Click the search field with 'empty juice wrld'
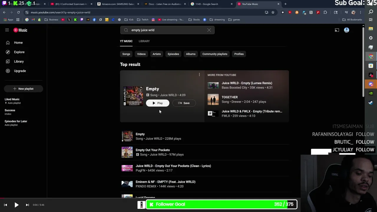This screenshot has width=377, height=212. coord(167,30)
